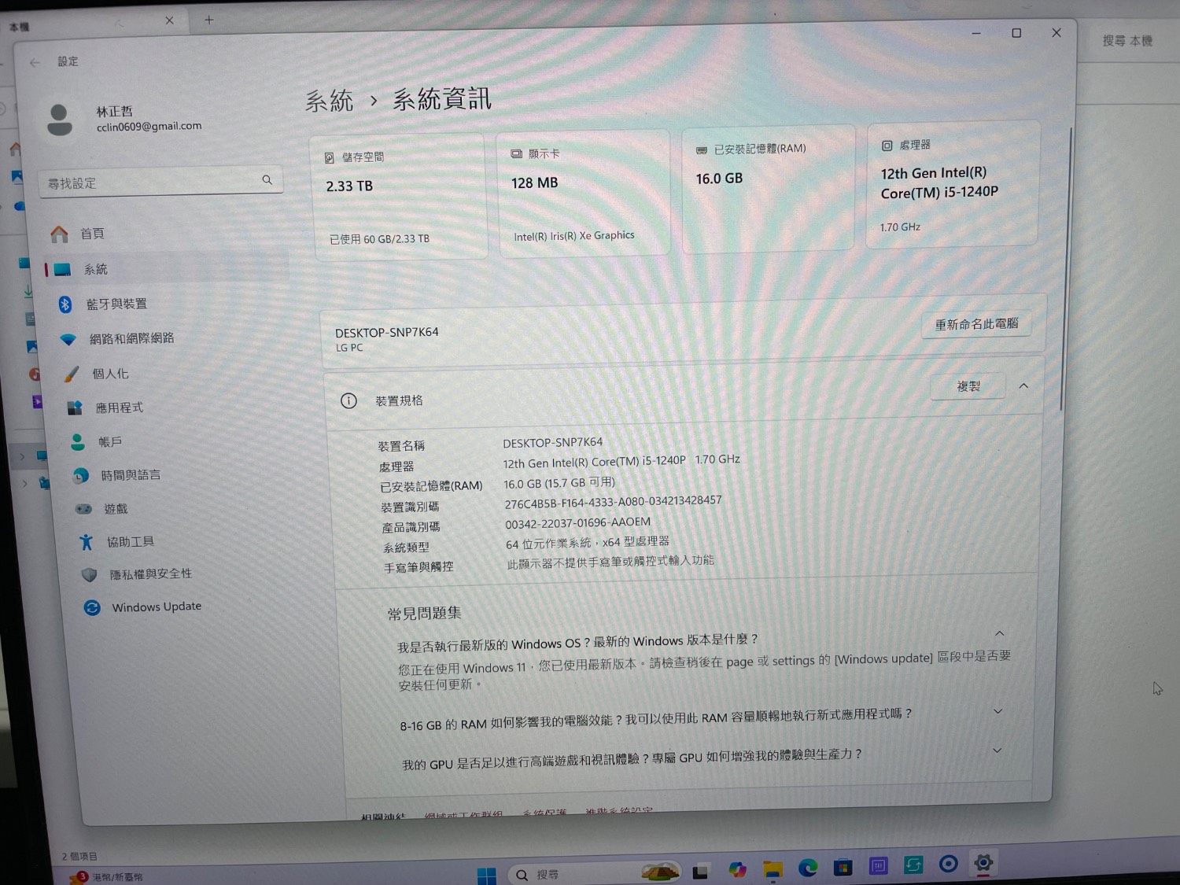
Task: Select 應用程式 apps in sidebar
Action: pos(119,407)
